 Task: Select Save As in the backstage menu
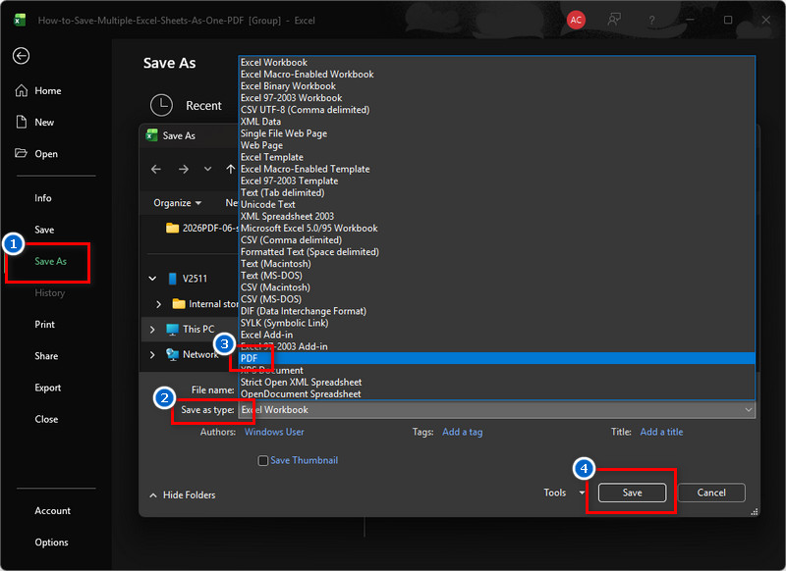point(51,261)
